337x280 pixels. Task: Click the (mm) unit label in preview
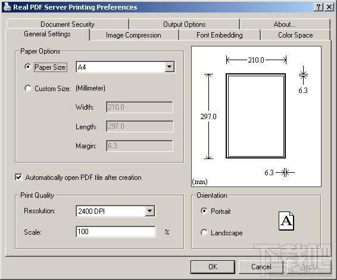pyautogui.click(x=199, y=182)
